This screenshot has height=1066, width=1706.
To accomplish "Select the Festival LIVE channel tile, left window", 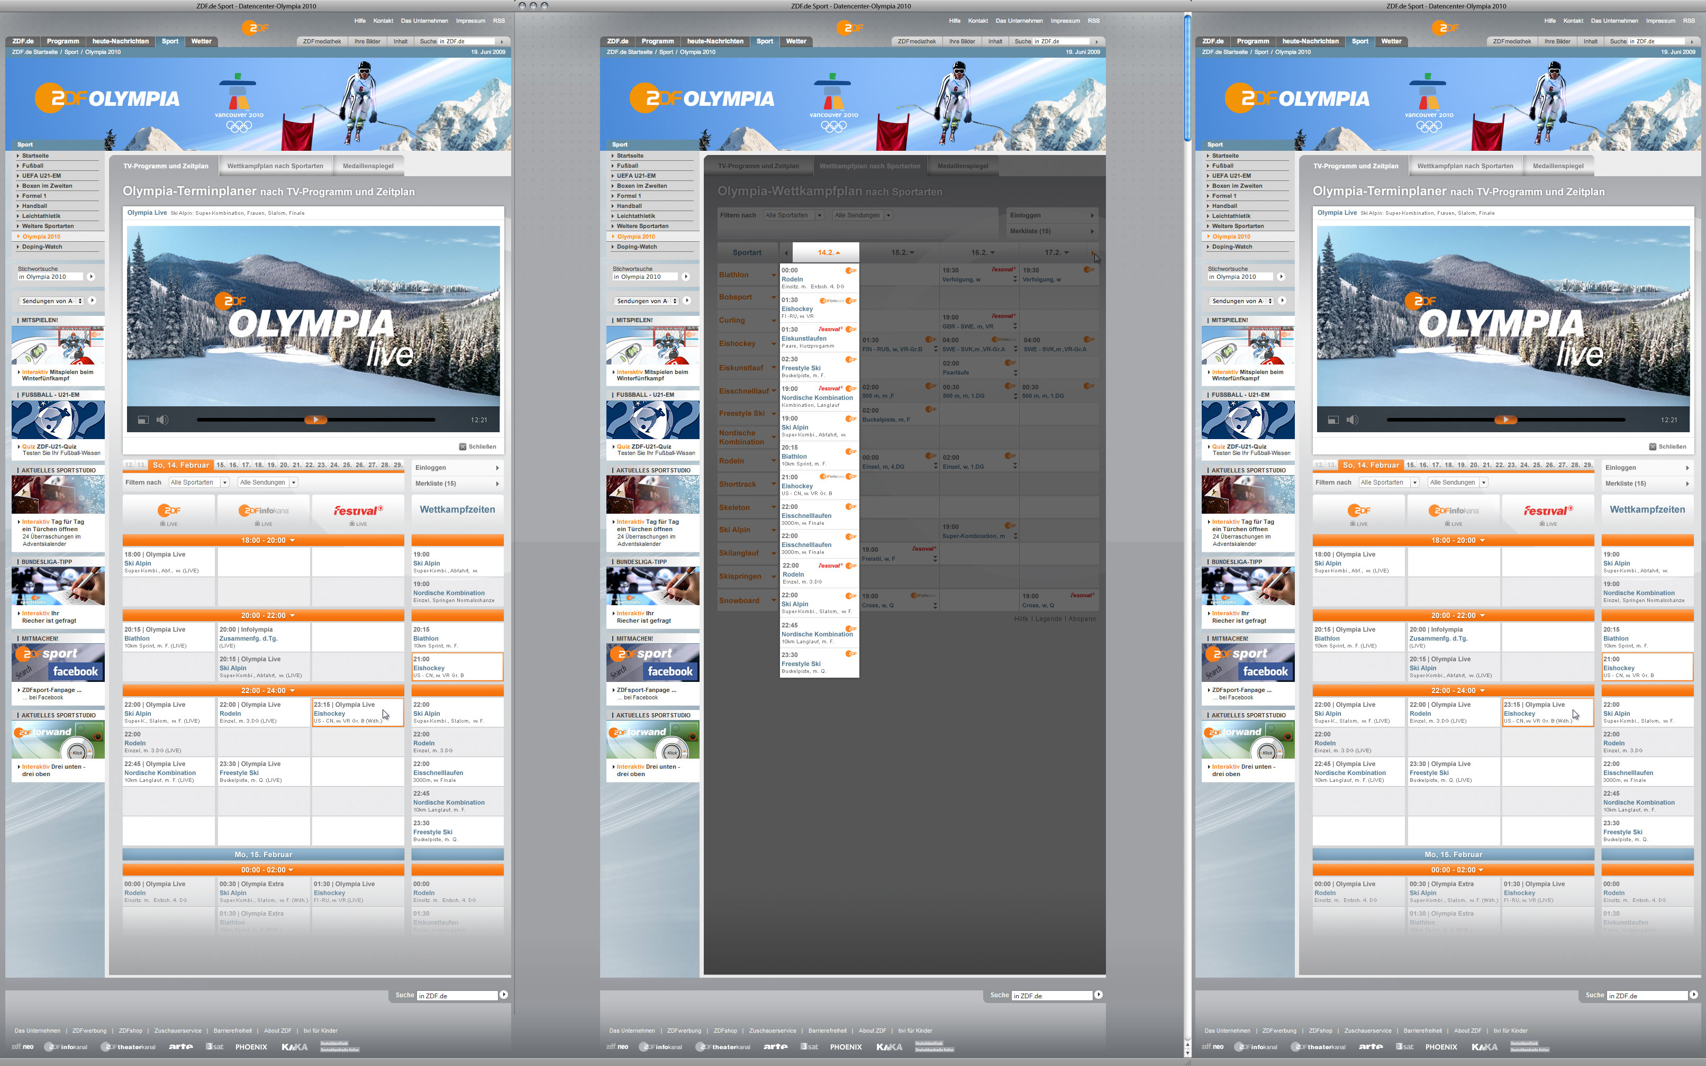I will (358, 514).
